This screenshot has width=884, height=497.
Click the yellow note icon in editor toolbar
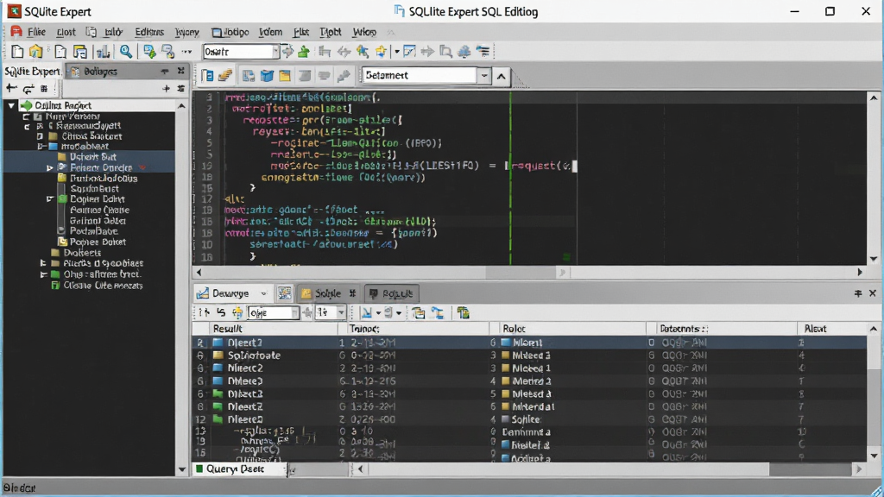click(285, 76)
